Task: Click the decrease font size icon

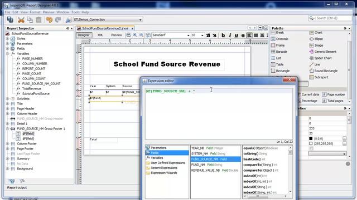Action: coord(214,36)
